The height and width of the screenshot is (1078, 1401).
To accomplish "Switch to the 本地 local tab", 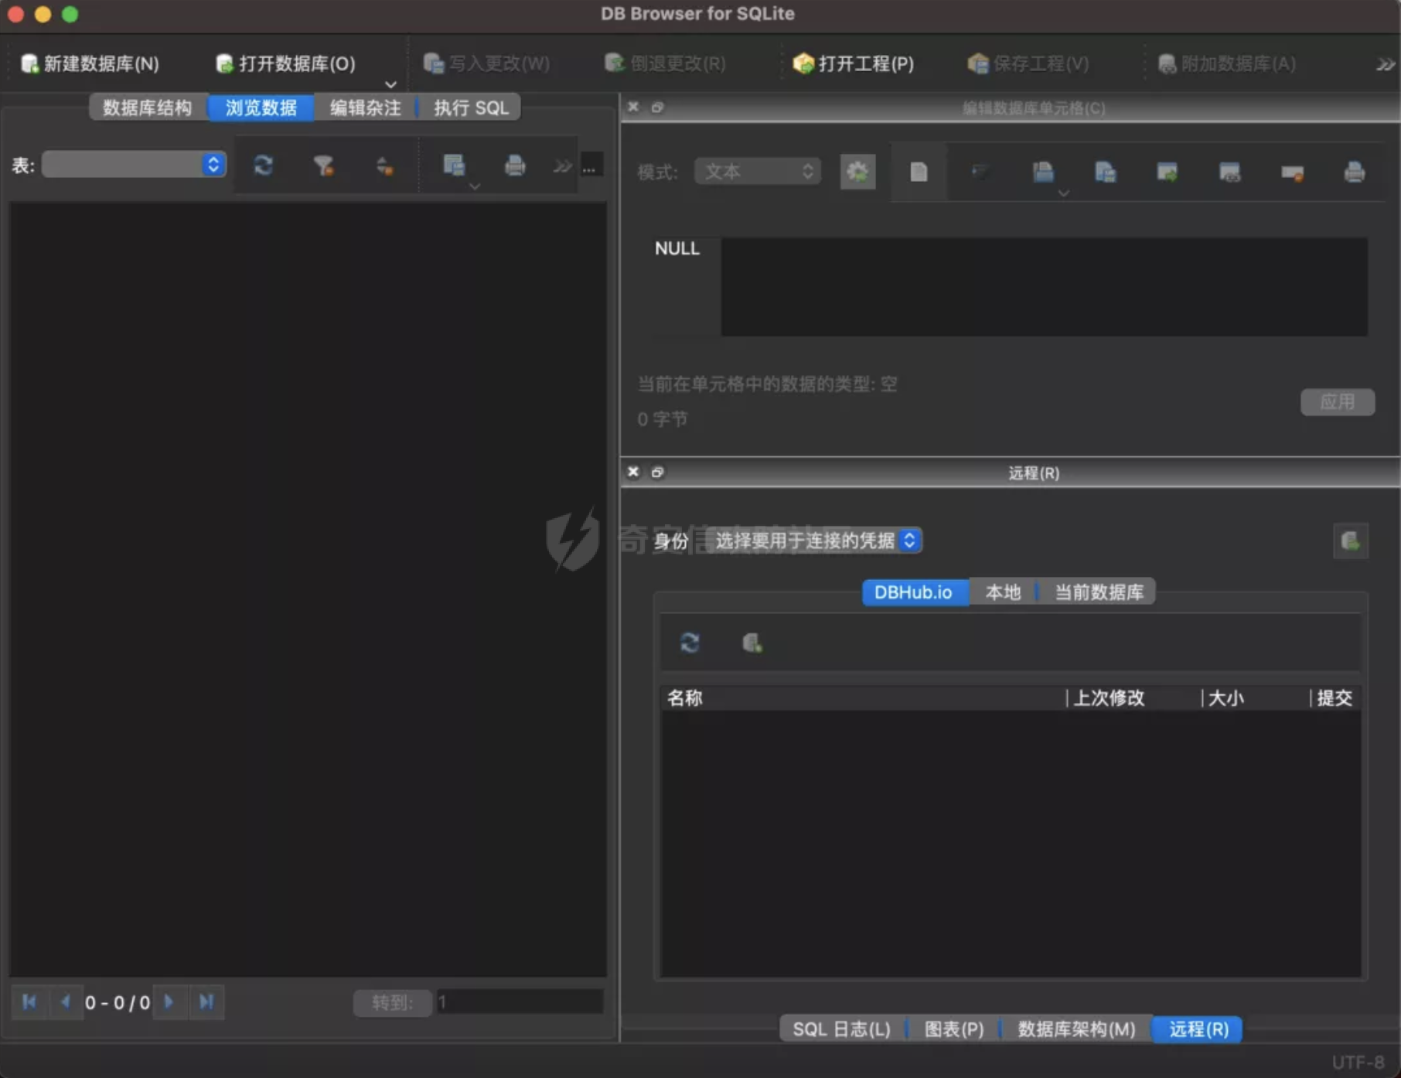I will (x=1003, y=592).
